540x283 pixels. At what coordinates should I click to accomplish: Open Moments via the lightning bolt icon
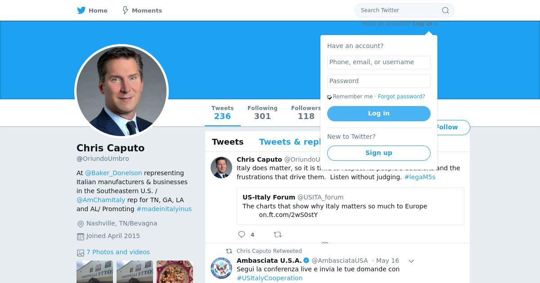coord(126,10)
